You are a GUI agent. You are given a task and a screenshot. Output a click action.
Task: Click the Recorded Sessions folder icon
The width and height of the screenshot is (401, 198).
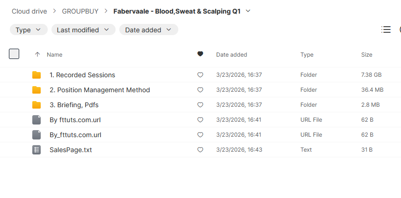[x=36, y=75]
